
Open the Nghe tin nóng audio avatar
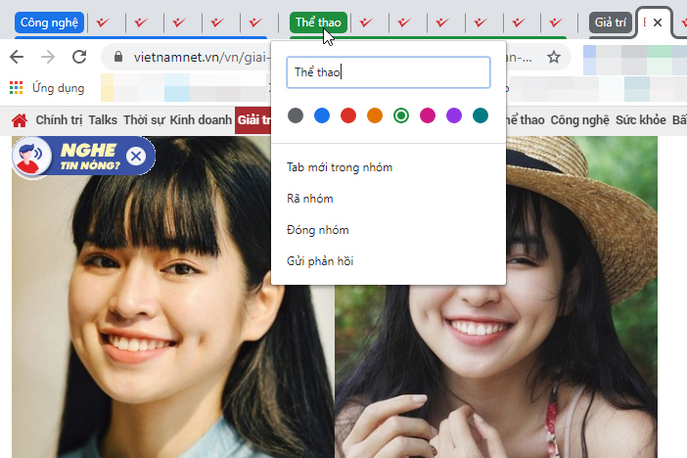[x=31, y=157]
